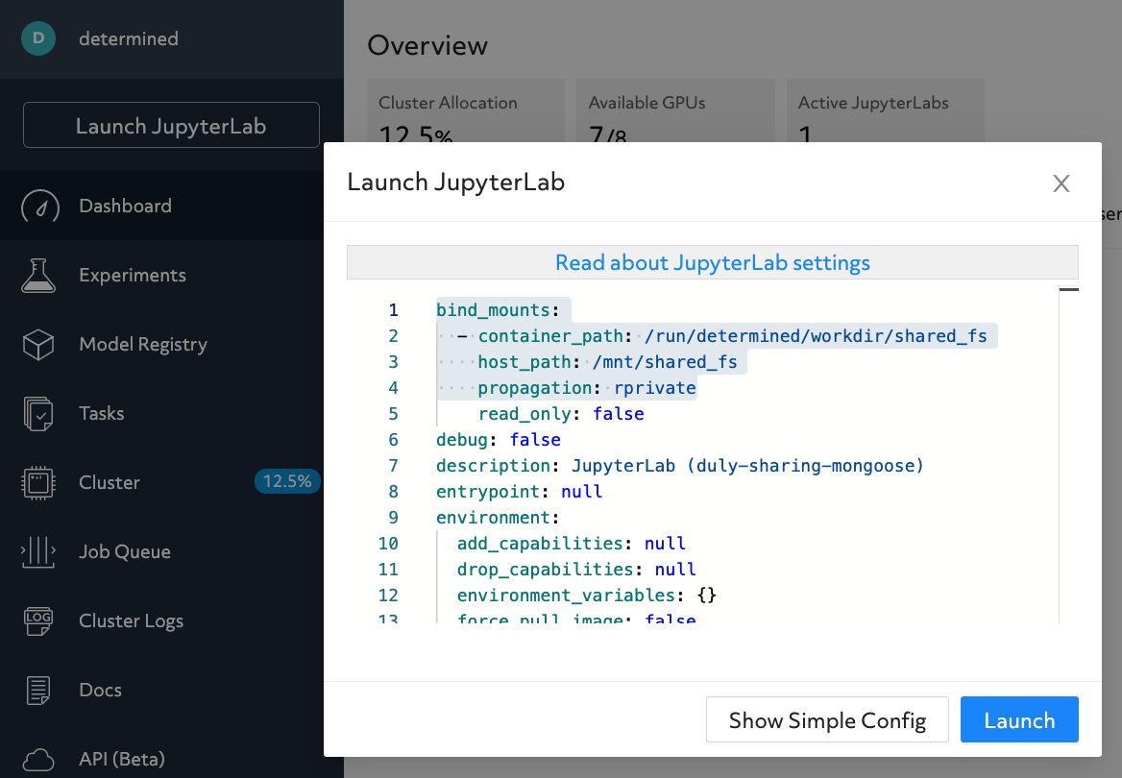This screenshot has height=778, width=1122.
Task: Click the debug: false line
Action: 499,440
